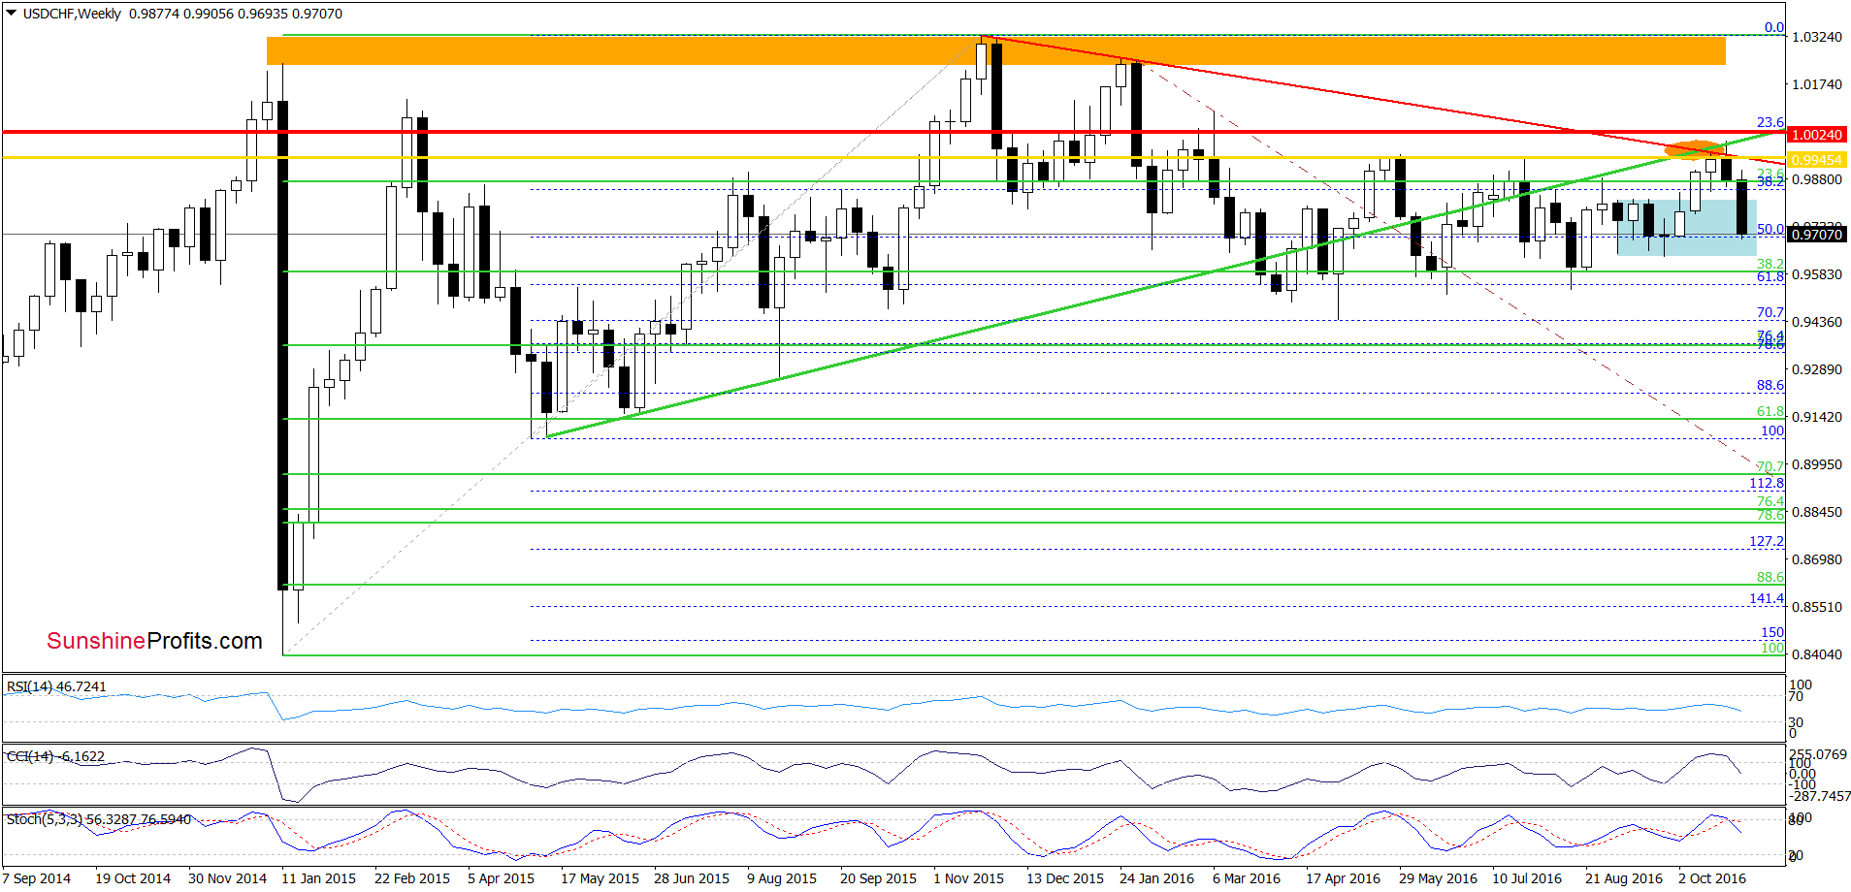Click the 0.86980 price axis value
Viewport: 1851px width, 892px height.
click(1817, 559)
